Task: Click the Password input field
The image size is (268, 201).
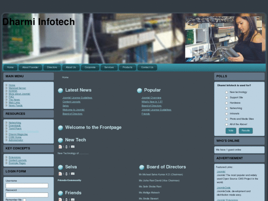Action: 27,195
